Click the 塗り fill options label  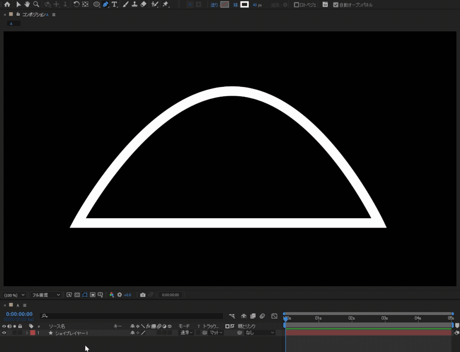pos(214,5)
